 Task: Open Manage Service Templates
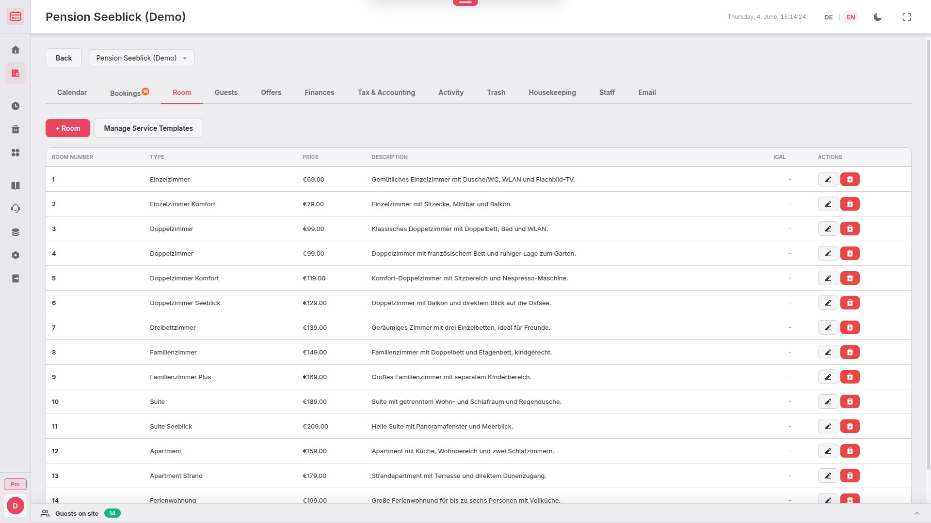pos(148,128)
